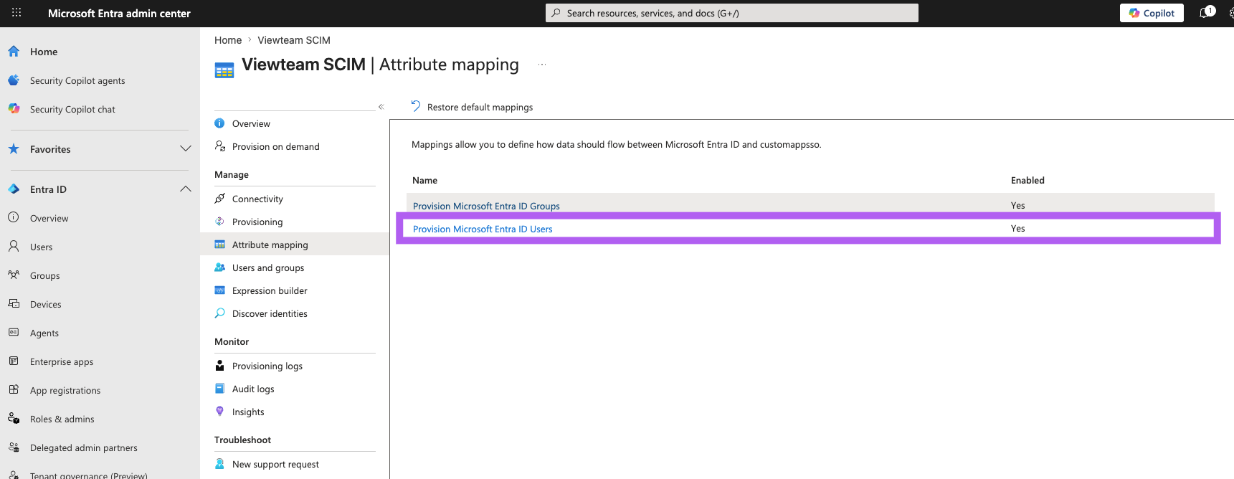1234x479 pixels.
Task: Click the Users person icon
Action: tap(14, 247)
